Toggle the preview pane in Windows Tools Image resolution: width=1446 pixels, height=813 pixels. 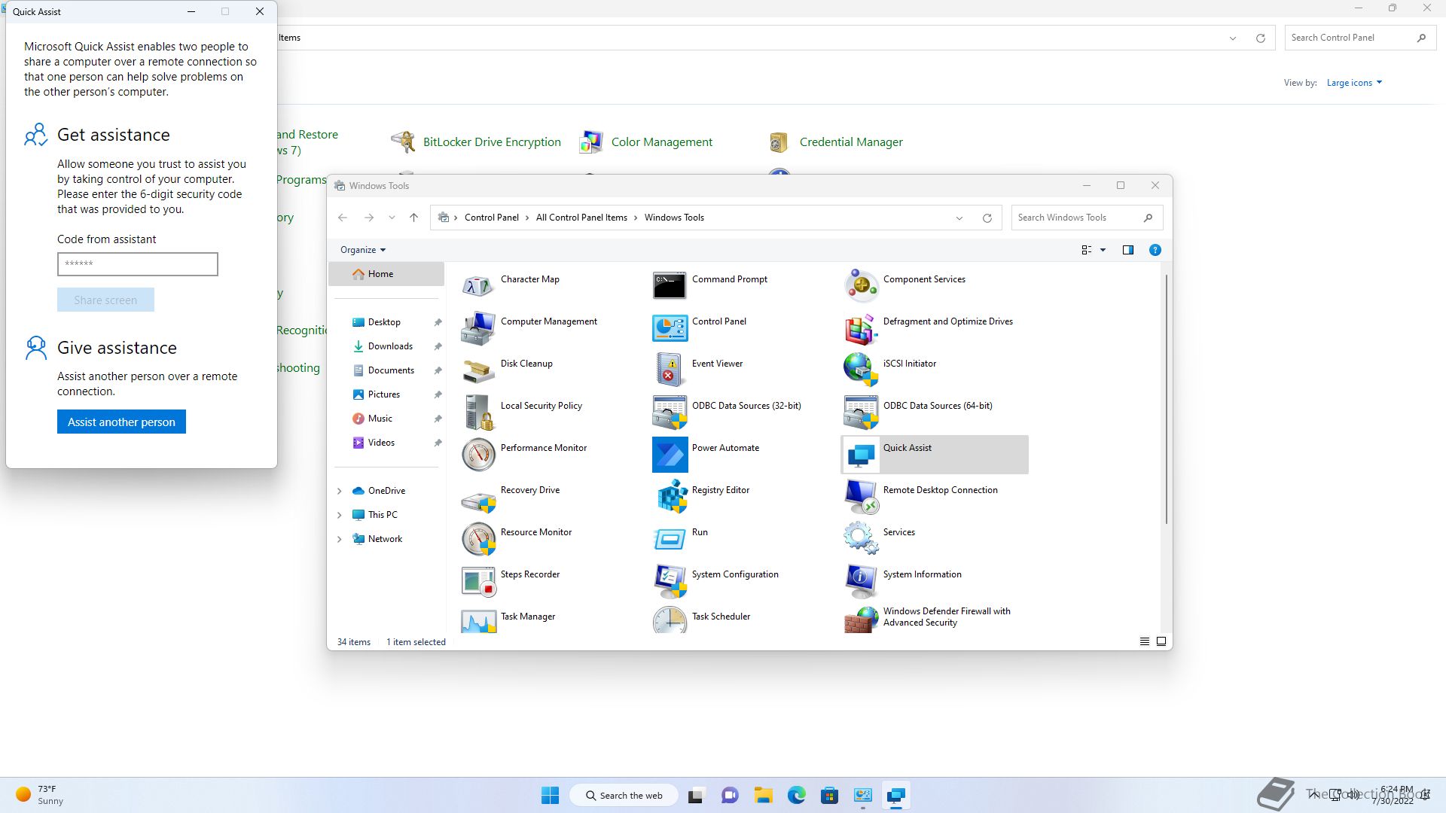point(1127,250)
